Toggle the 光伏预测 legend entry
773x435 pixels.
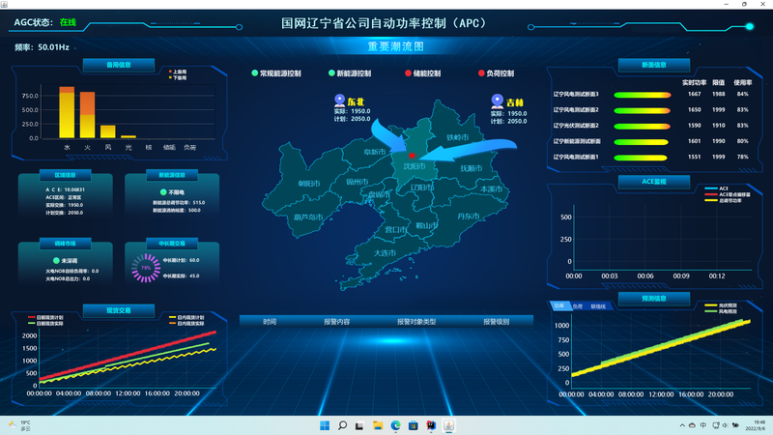point(721,305)
